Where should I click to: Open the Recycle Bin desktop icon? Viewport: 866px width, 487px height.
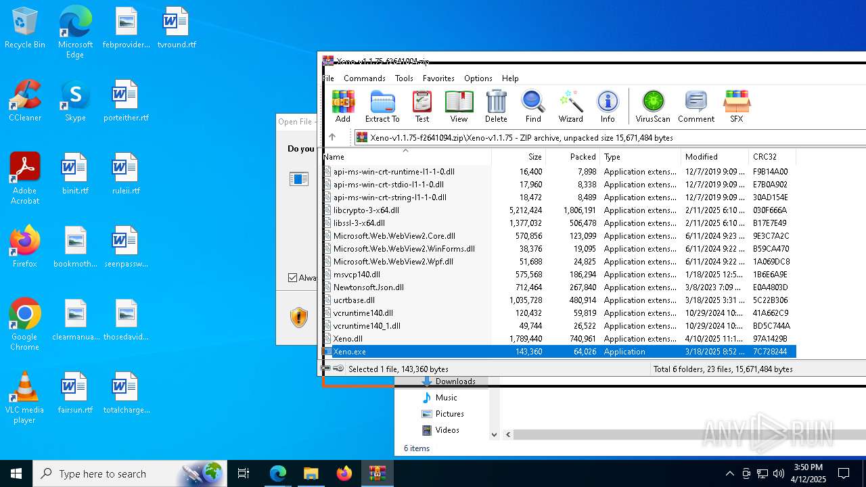[25, 28]
